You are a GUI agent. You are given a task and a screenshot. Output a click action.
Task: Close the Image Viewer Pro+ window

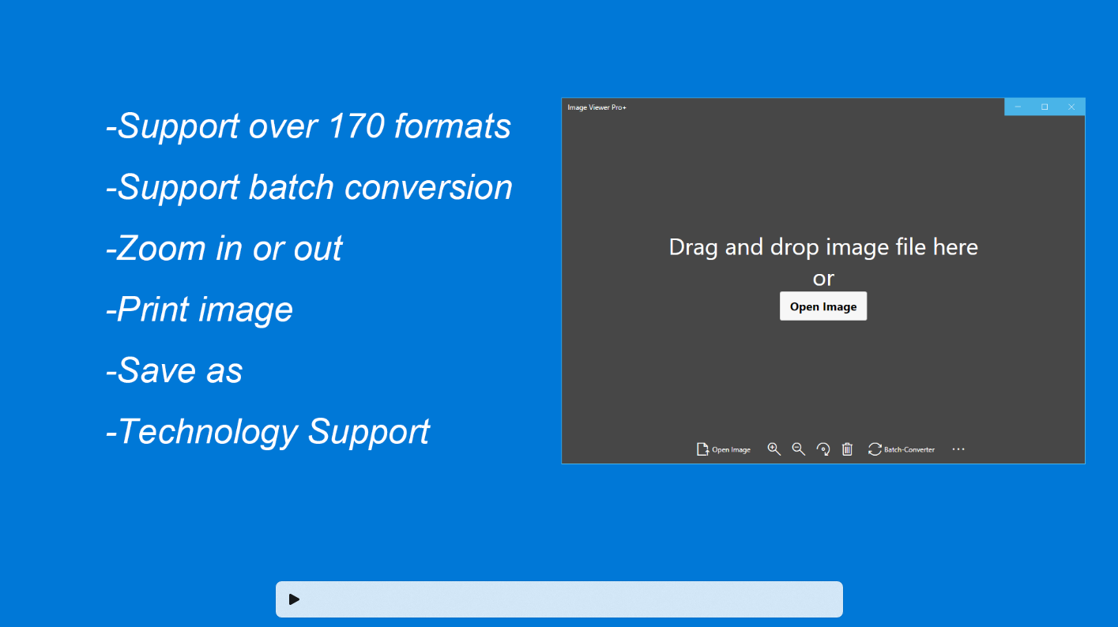[x=1071, y=107]
